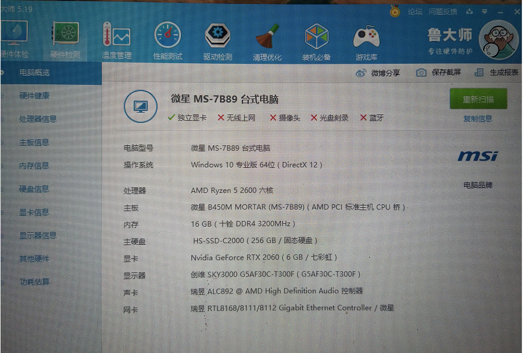This screenshot has width=523, height=353.
Task: Click the 电脑型号 row label
Action: [138, 148]
